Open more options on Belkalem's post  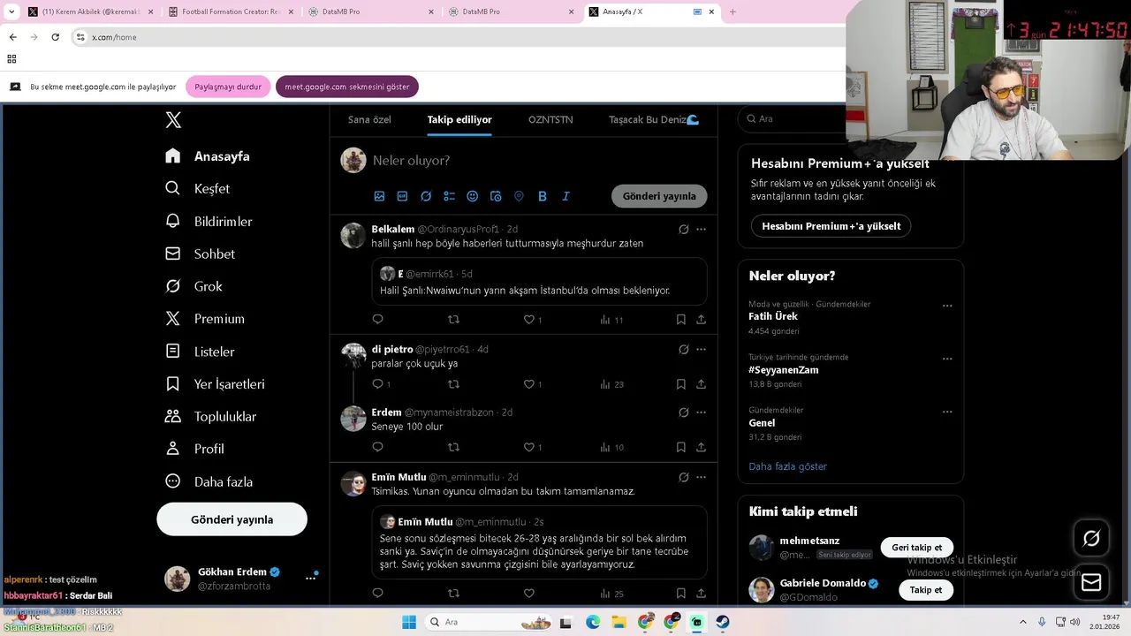coord(701,229)
